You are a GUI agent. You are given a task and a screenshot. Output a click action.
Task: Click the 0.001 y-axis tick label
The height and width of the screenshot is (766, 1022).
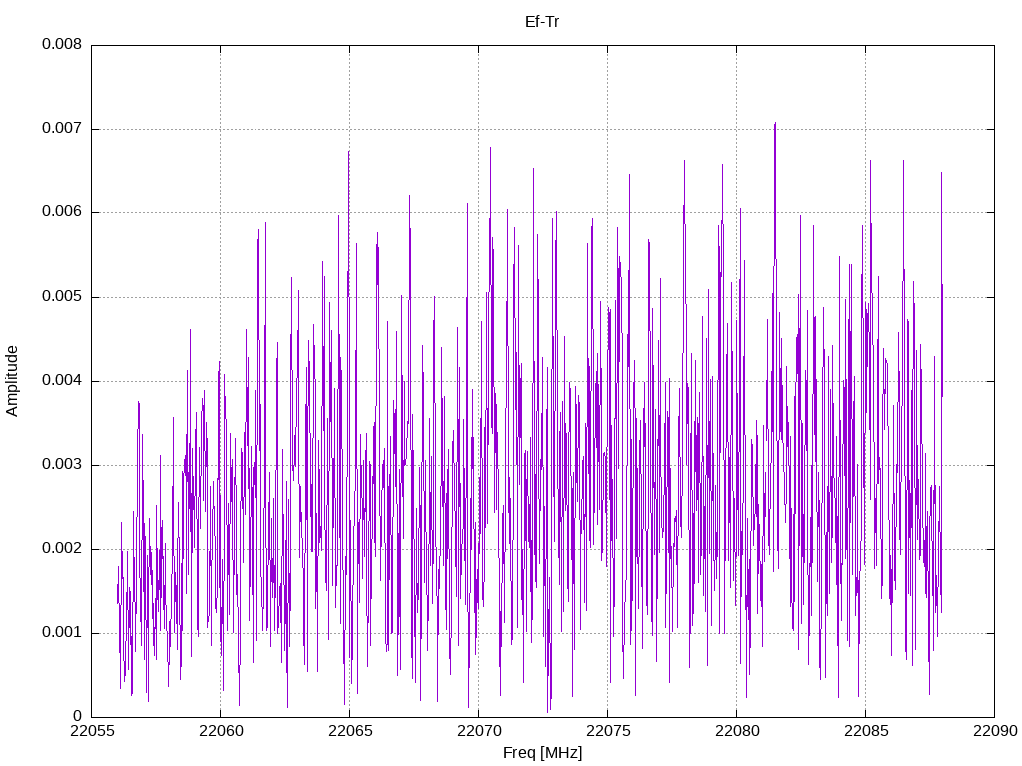coord(62,633)
